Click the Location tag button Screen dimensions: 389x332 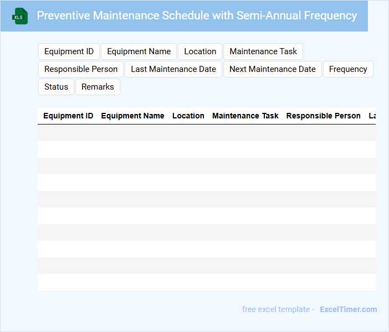click(200, 51)
